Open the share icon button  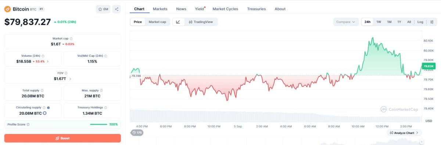pyautogui.click(x=116, y=9)
